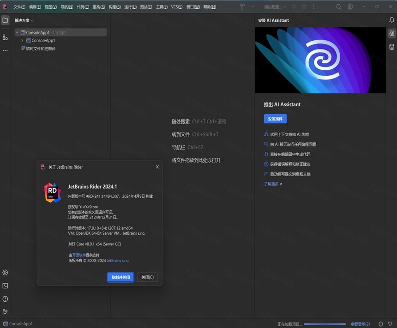The height and width of the screenshot is (328, 397).
Task: Open more run actions vertical dots
Action: click(313, 7)
